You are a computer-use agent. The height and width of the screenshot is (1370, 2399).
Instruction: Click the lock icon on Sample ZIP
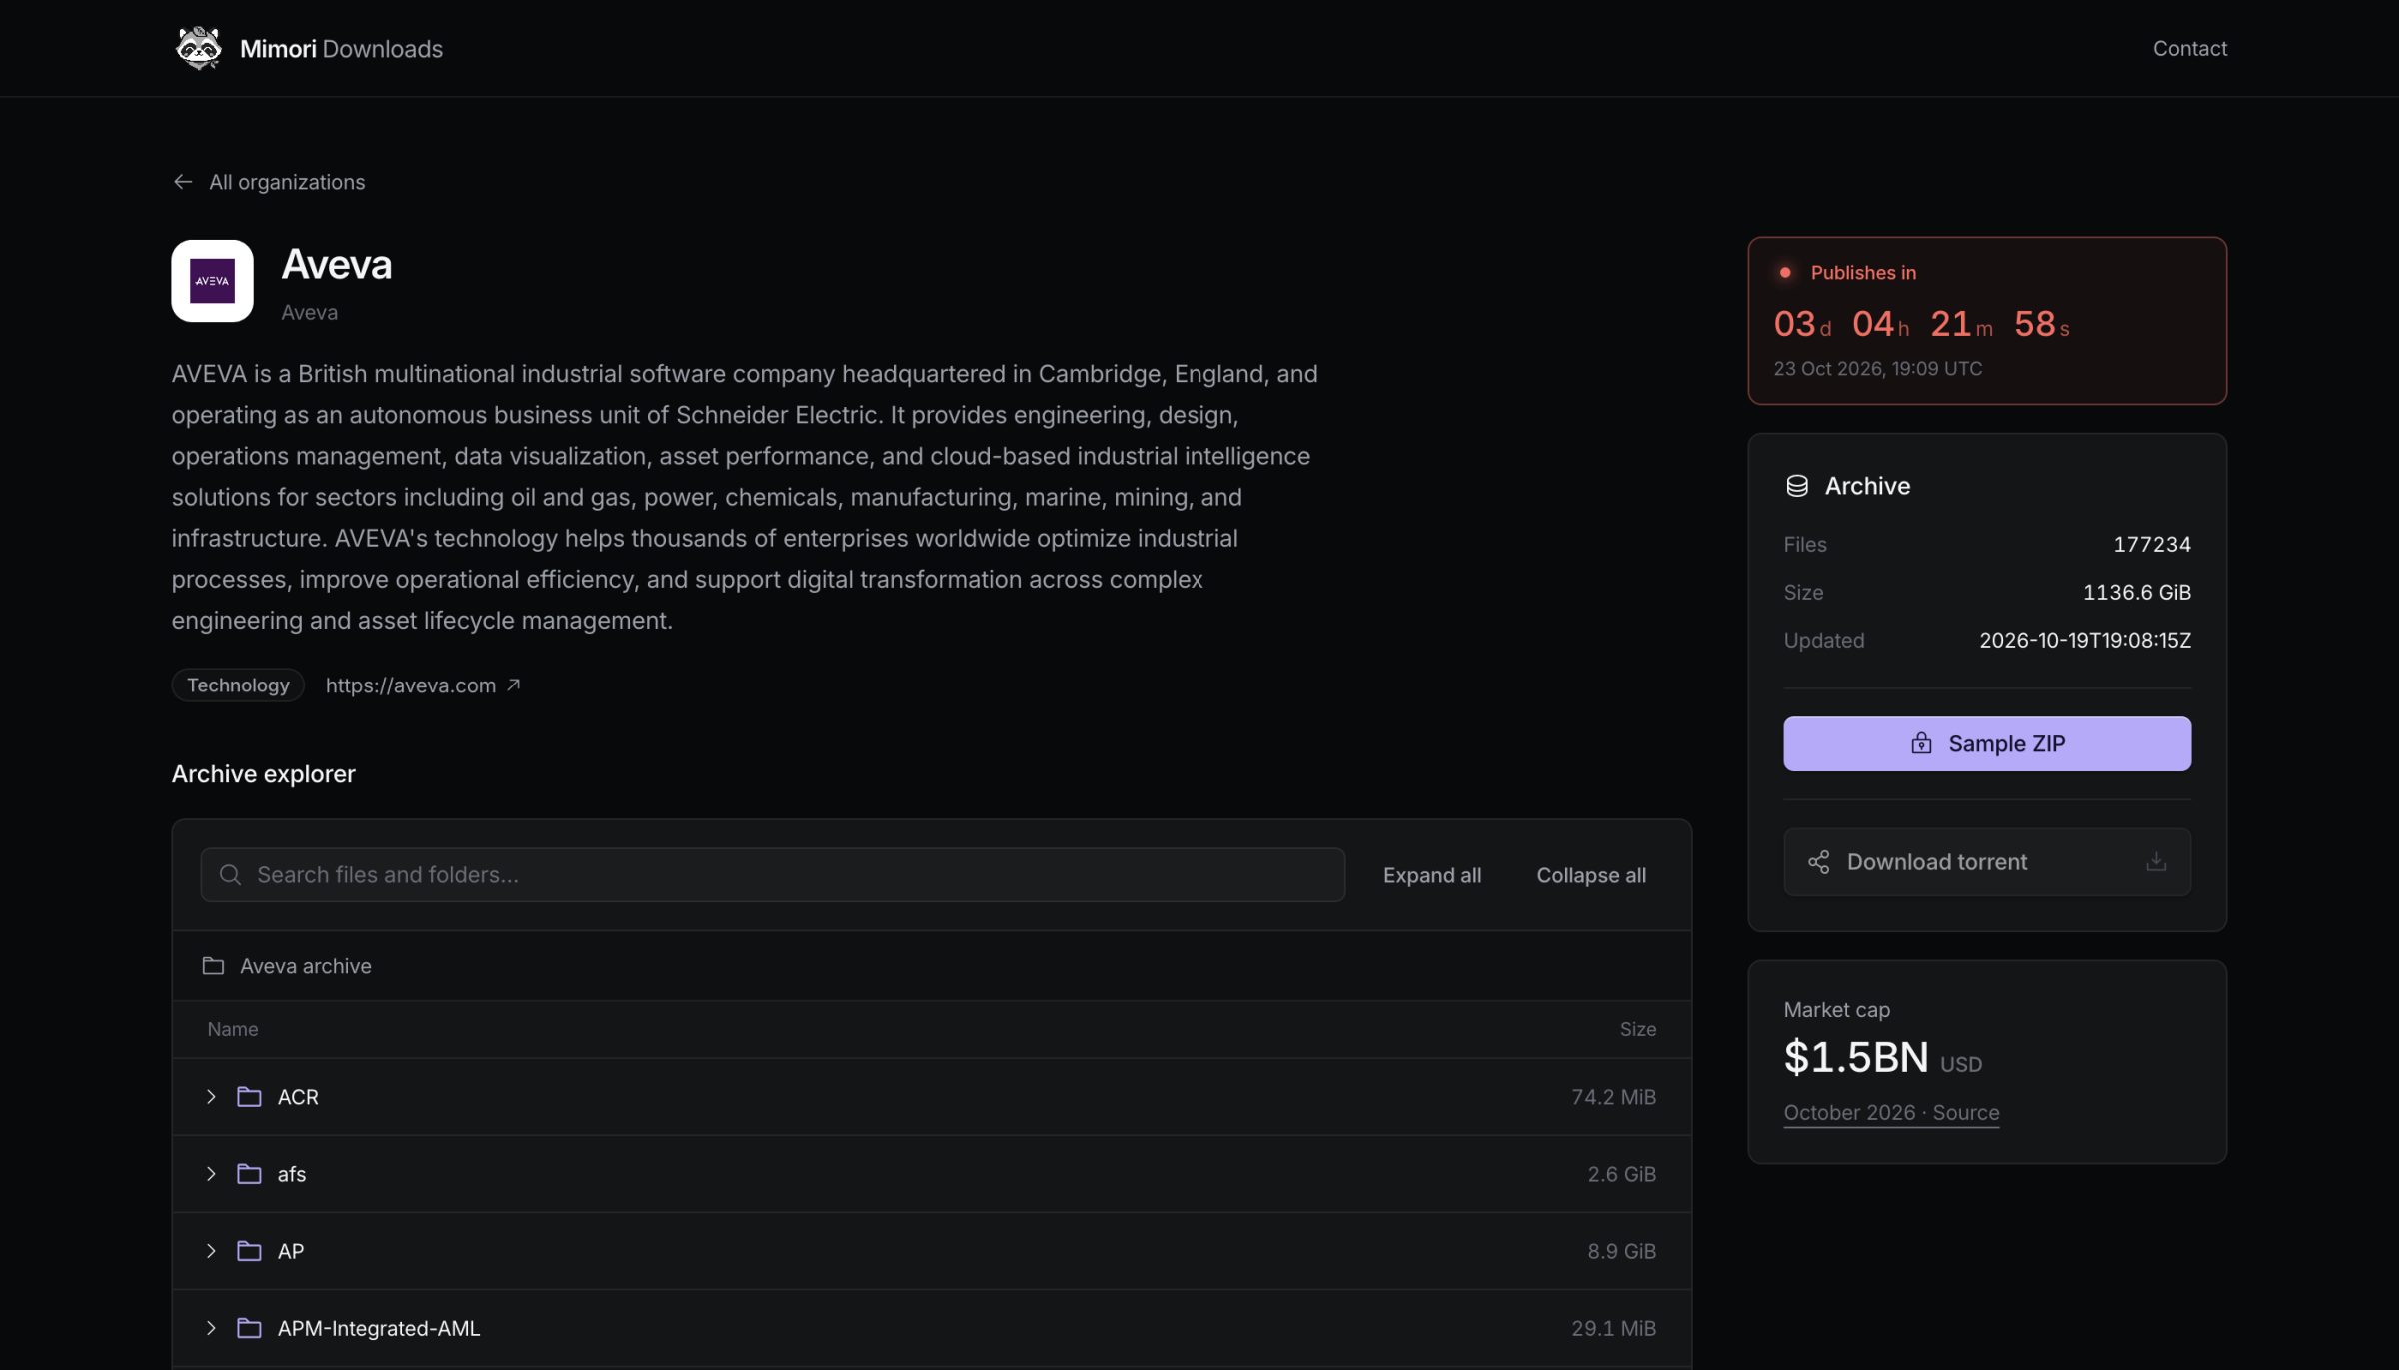[x=1921, y=743]
